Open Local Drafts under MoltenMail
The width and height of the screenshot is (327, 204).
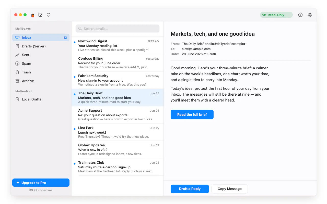click(x=41, y=99)
